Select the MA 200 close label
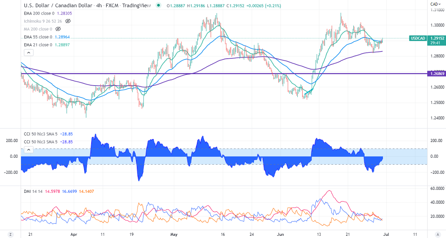This screenshot has height=238, width=446. coord(38,29)
